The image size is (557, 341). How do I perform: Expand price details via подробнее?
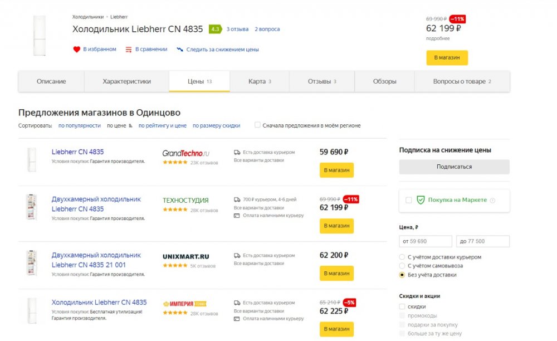[438, 38]
